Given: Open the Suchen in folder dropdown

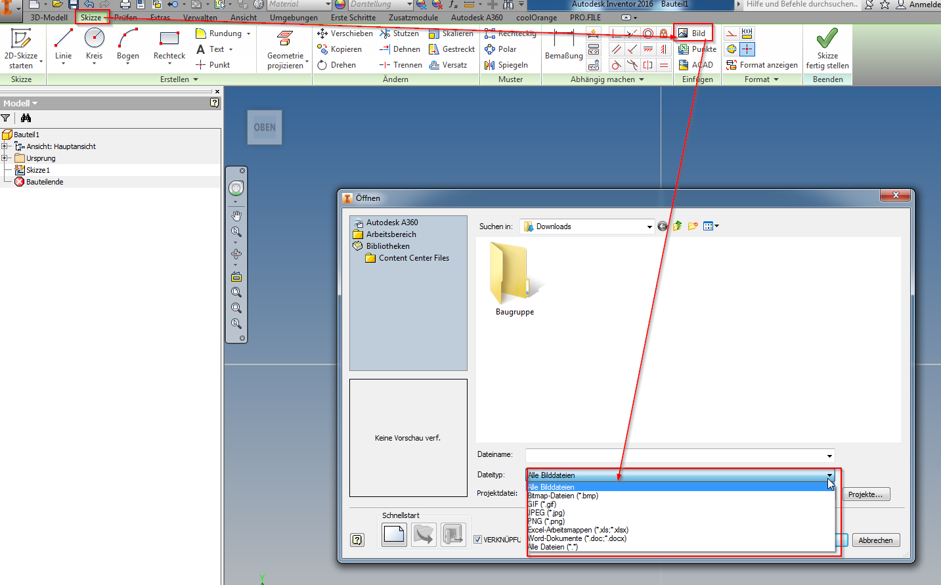Looking at the screenshot, I should click(x=649, y=227).
